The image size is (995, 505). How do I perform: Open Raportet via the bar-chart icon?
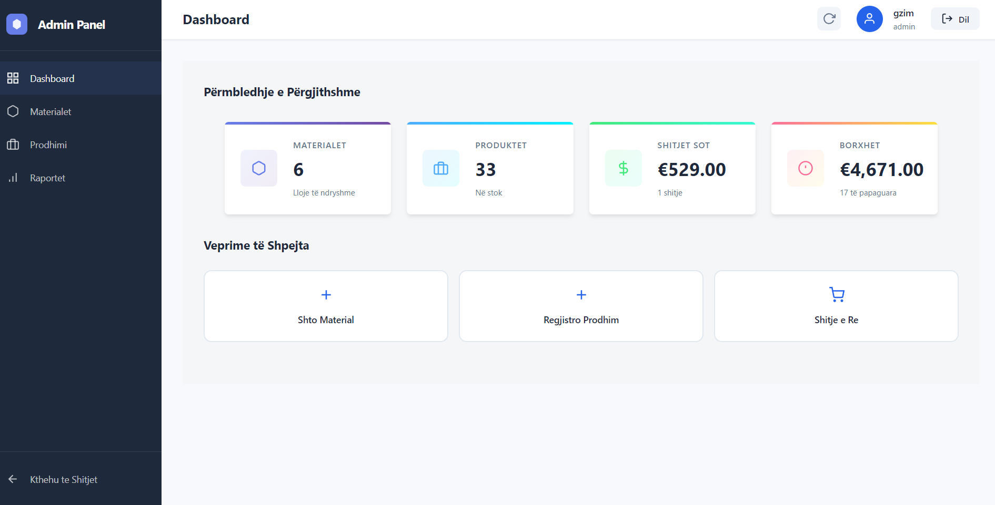point(13,178)
